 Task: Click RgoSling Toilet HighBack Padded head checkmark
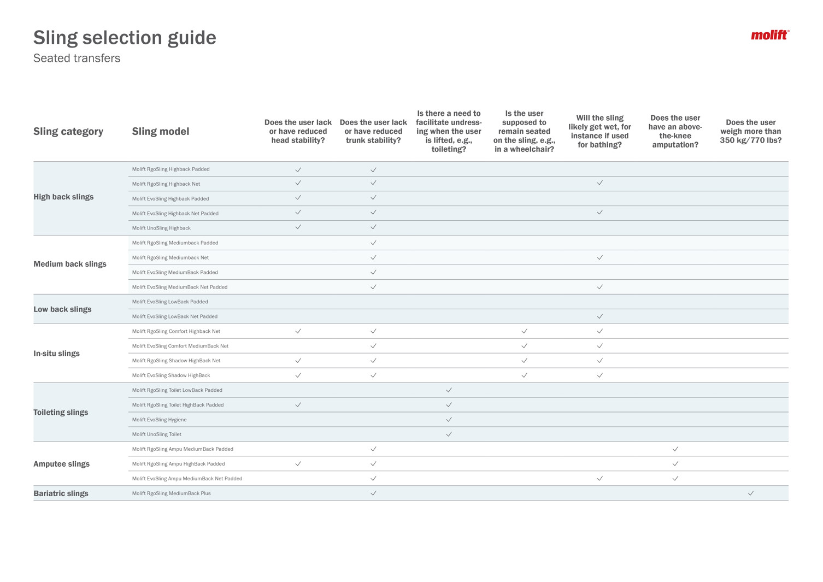[298, 405]
